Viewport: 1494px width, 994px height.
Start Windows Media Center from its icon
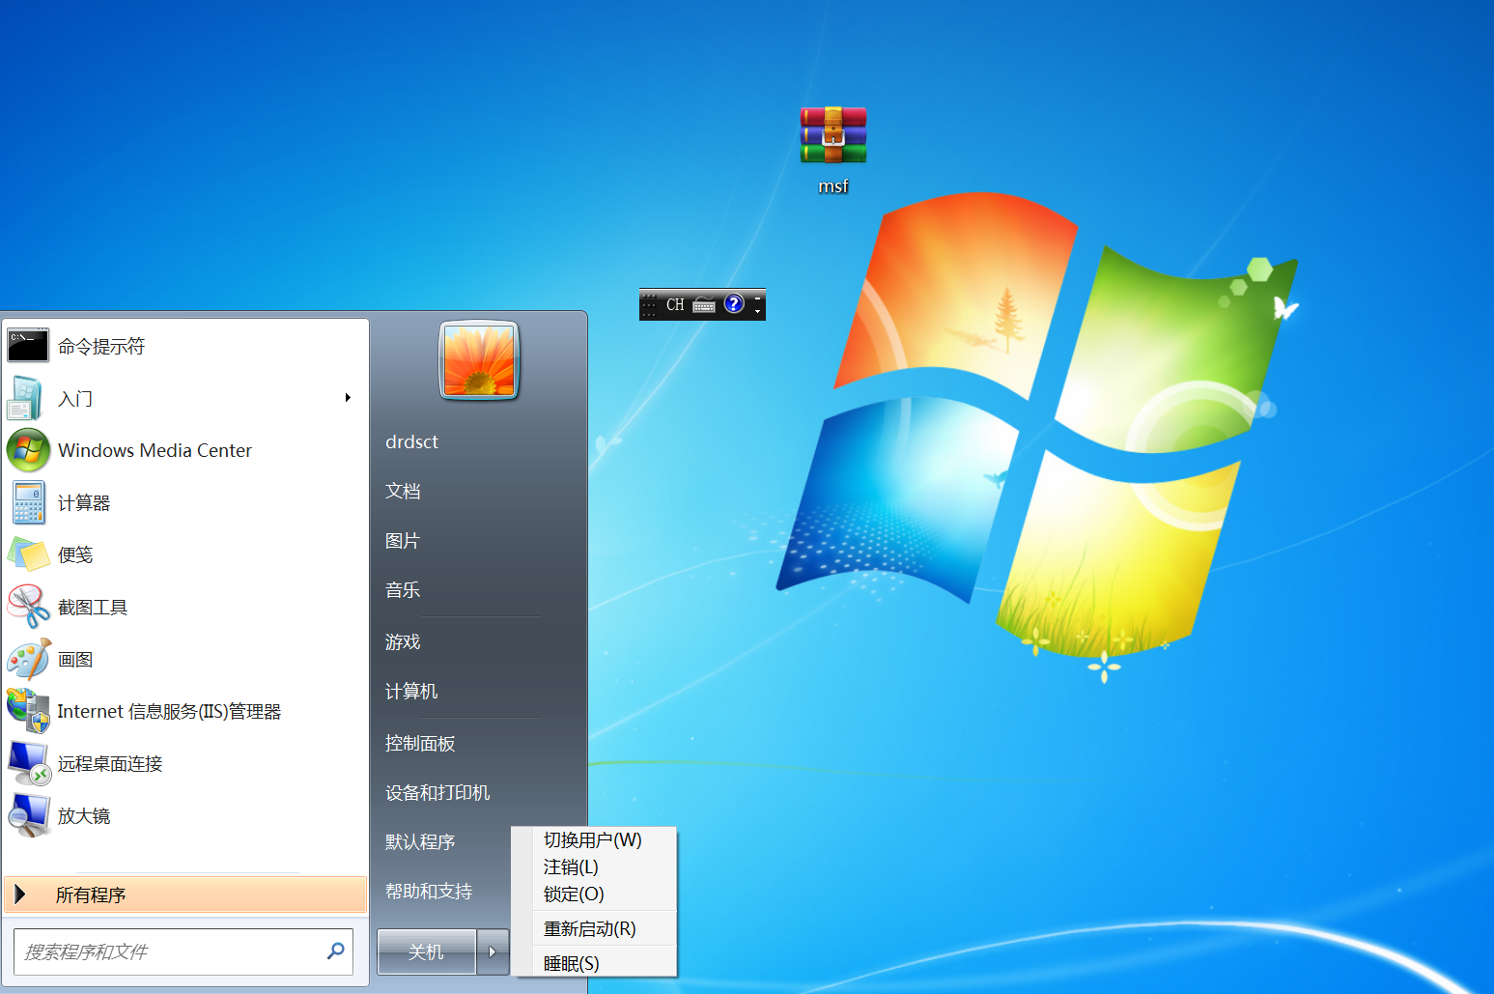click(28, 450)
